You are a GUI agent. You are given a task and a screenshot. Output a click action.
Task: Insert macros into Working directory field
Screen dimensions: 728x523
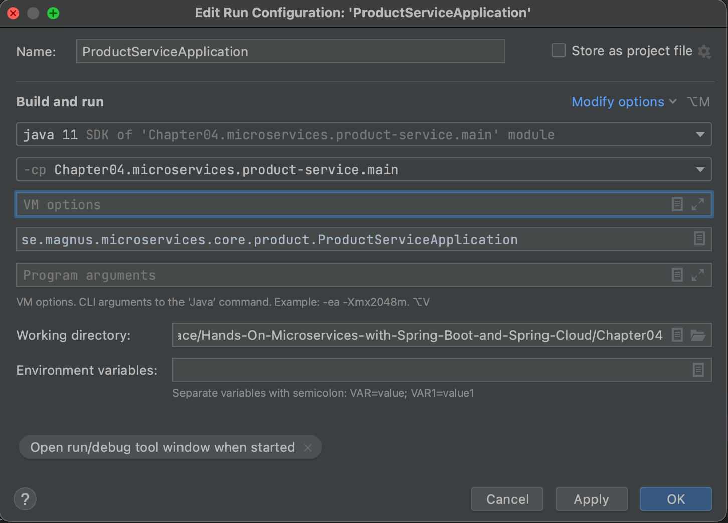(x=677, y=335)
